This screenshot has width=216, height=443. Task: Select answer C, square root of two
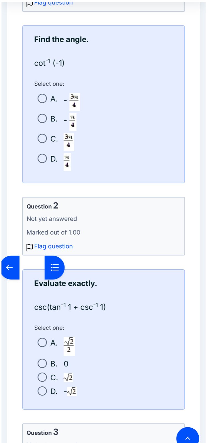click(x=42, y=377)
